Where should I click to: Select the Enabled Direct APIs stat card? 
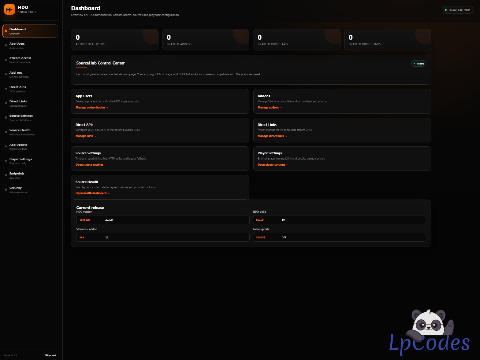tap(297, 40)
